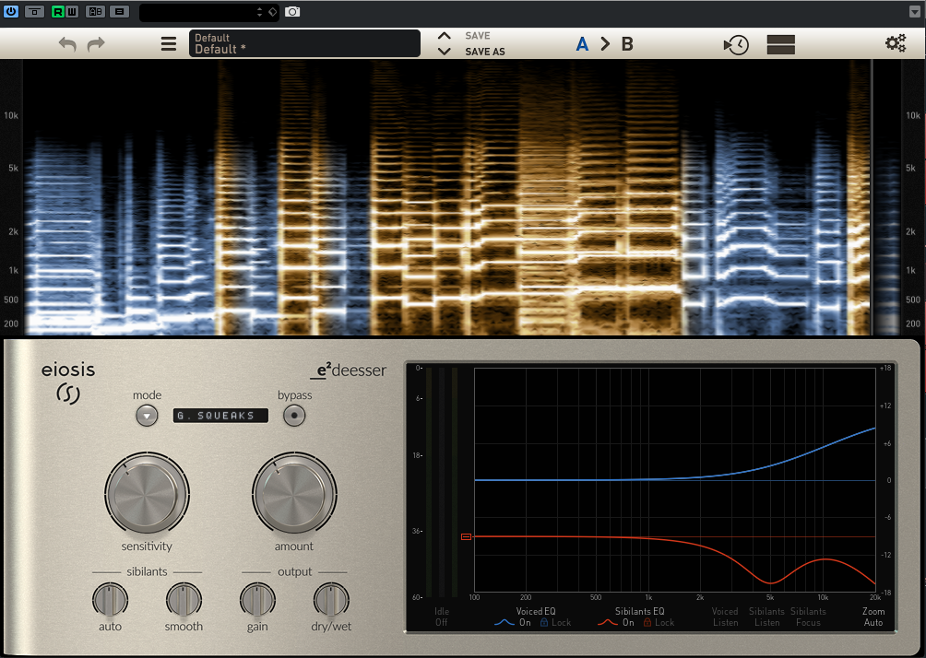
Task: Enable Write automation W button
Action: 71,11
